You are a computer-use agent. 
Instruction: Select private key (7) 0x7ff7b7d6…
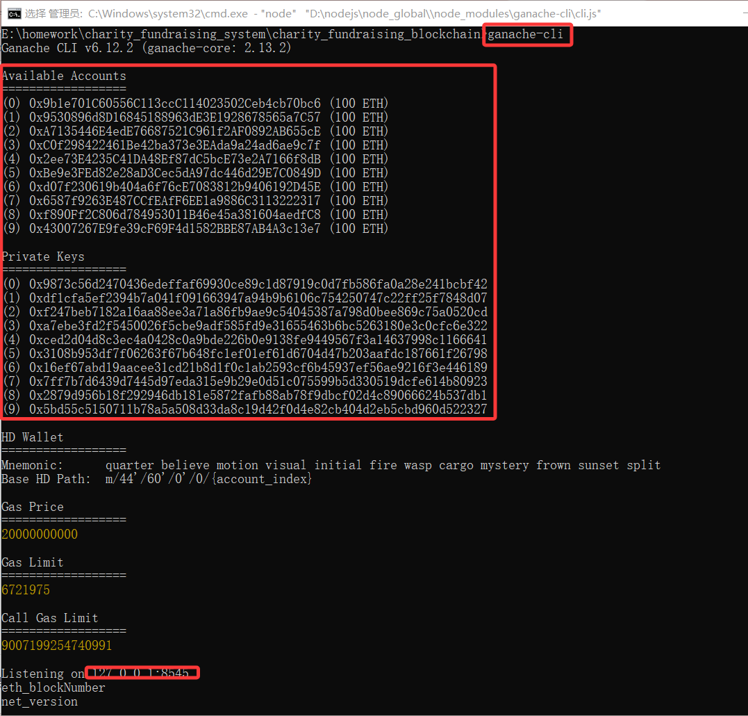[x=258, y=382]
